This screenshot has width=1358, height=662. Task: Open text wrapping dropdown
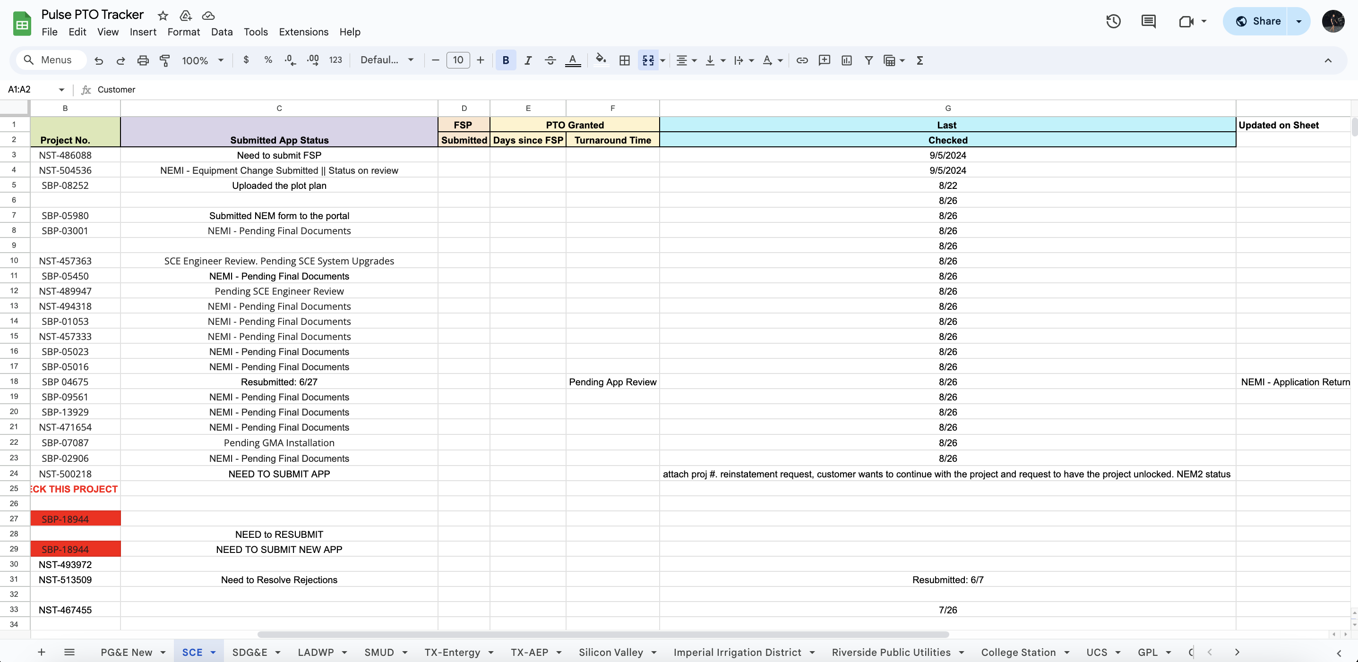pyautogui.click(x=744, y=60)
